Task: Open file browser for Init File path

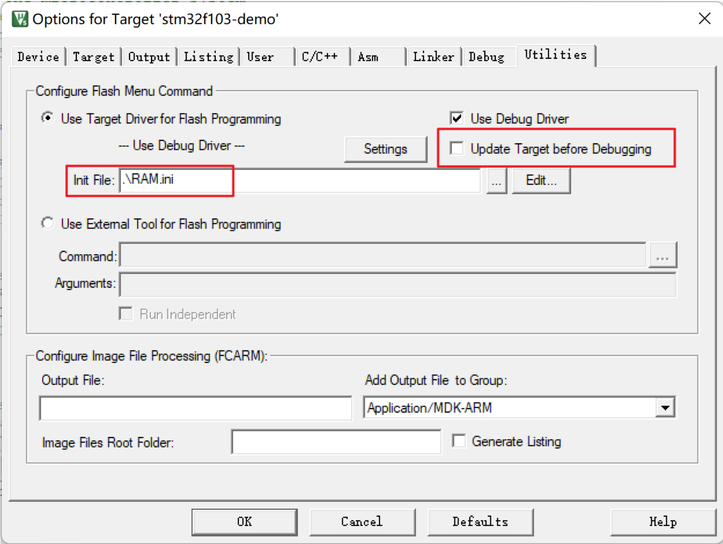Action: (x=496, y=181)
